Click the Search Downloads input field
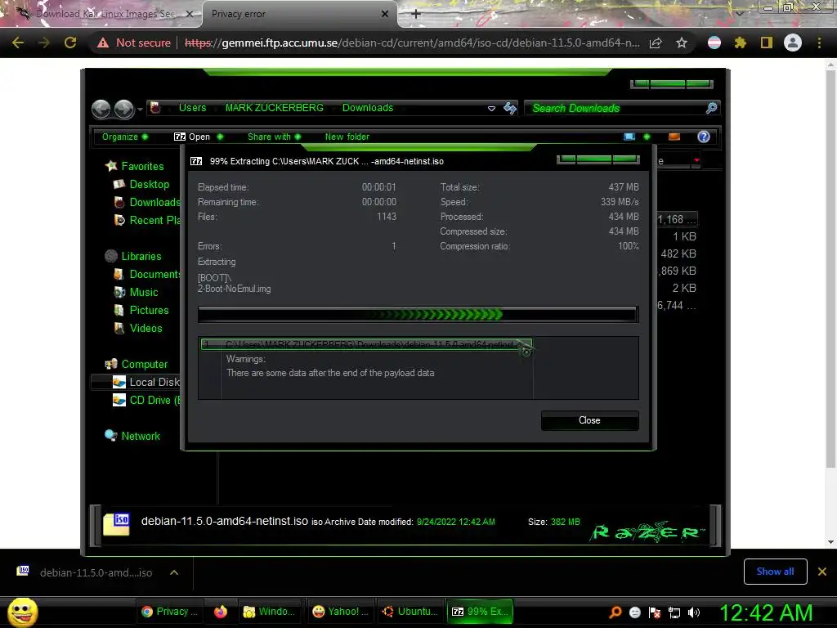This screenshot has height=628, width=837. [x=614, y=108]
